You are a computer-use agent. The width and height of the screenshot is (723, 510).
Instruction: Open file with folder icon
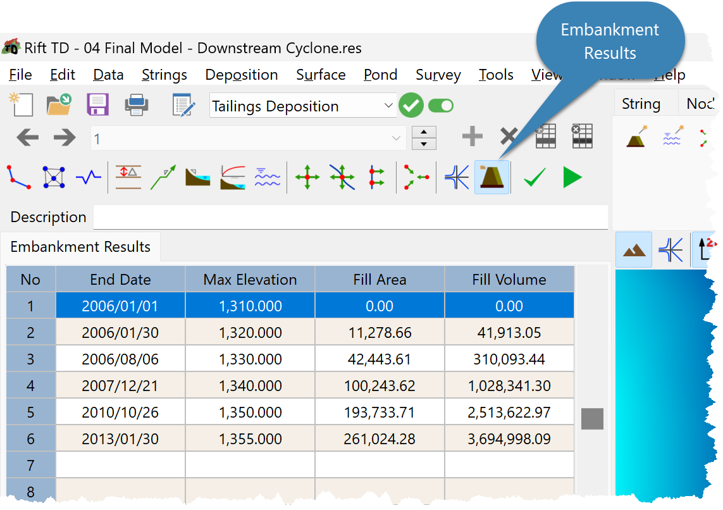[59, 104]
